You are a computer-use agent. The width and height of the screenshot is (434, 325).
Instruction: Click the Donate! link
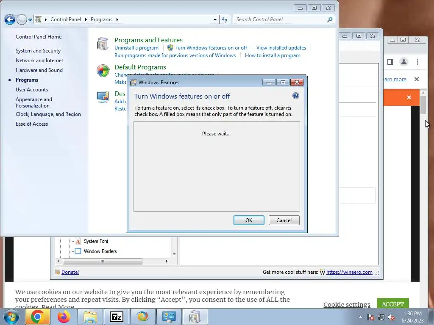coord(70,272)
